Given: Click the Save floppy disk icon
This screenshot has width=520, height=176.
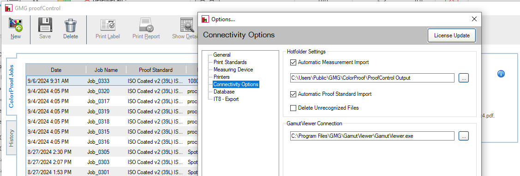Looking at the screenshot, I should point(45,25).
